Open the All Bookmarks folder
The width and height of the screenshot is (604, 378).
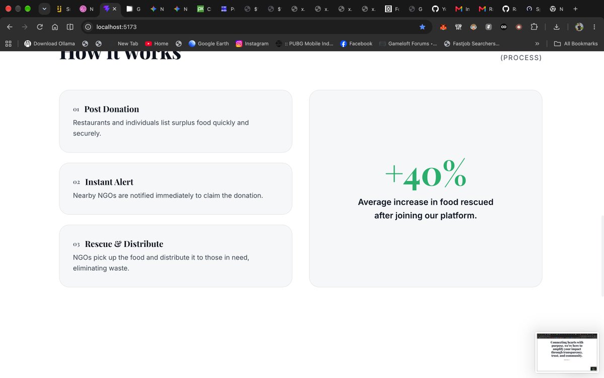click(x=576, y=44)
